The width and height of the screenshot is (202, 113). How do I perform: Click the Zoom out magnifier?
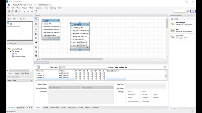point(24,19)
